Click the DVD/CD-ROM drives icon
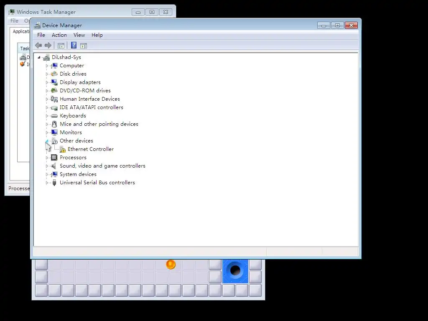428x321 pixels. click(x=54, y=90)
